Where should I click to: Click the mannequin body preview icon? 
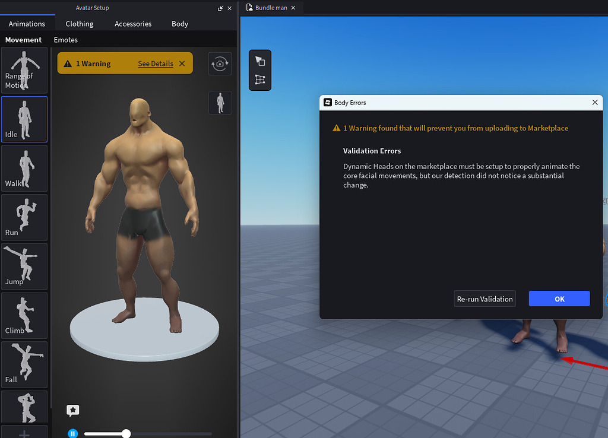coord(220,103)
